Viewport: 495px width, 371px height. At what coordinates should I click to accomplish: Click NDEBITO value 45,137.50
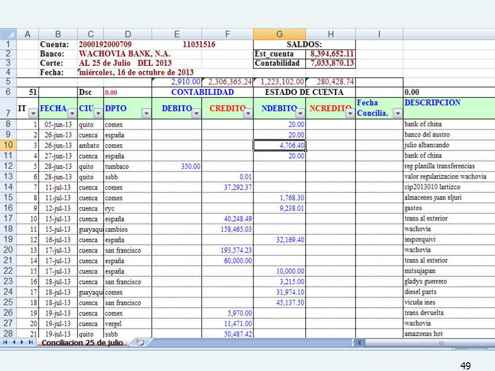tap(279, 302)
